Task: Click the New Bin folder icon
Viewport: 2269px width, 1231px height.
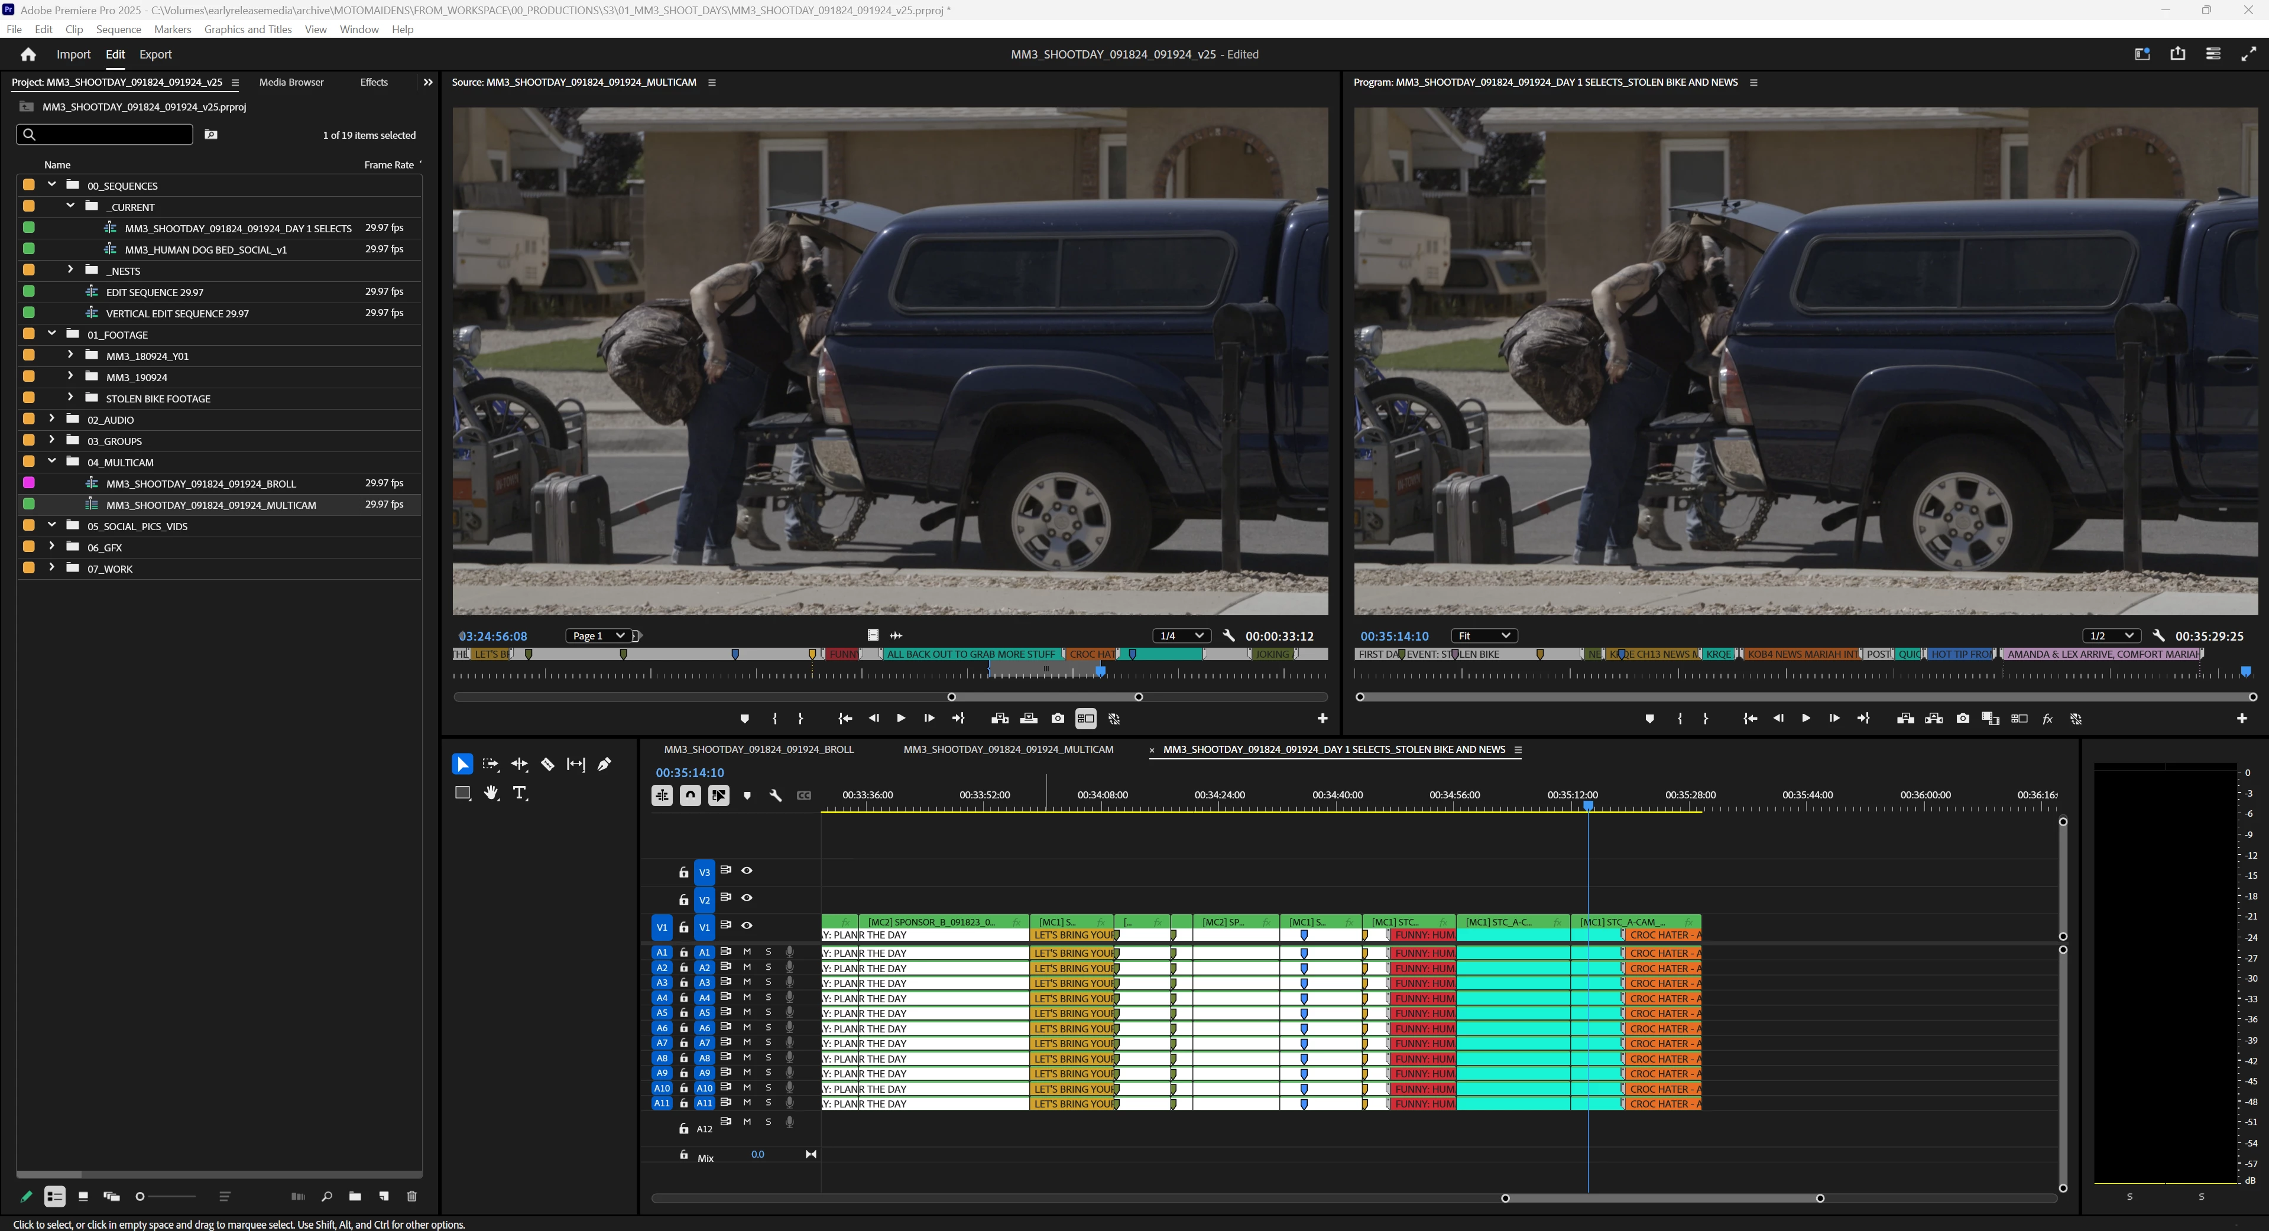Action: click(354, 1196)
